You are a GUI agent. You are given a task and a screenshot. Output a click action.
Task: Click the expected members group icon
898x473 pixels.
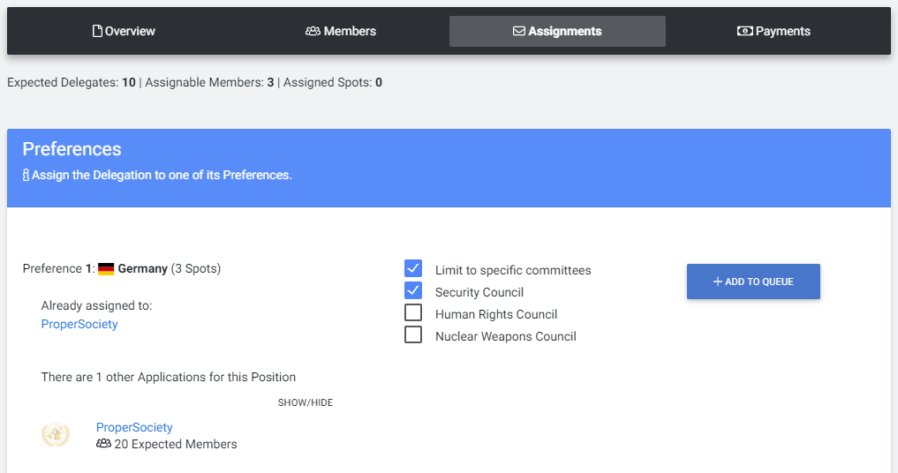[103, 444]
